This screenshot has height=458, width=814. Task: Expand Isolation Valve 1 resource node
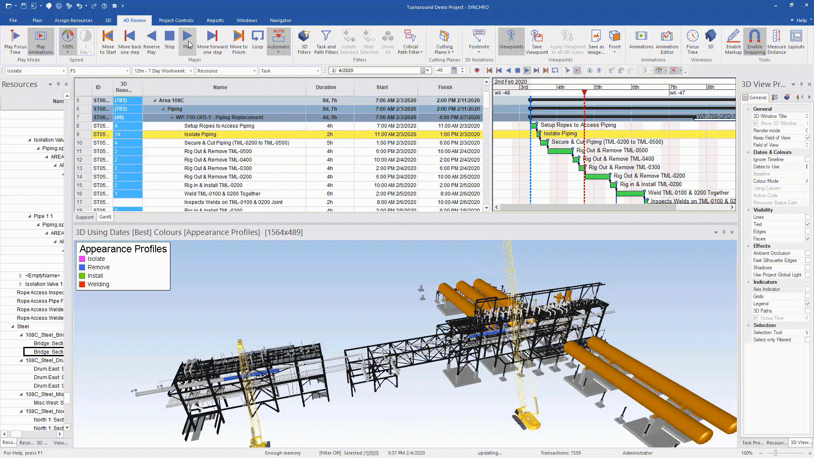click(x=21, y=284)
